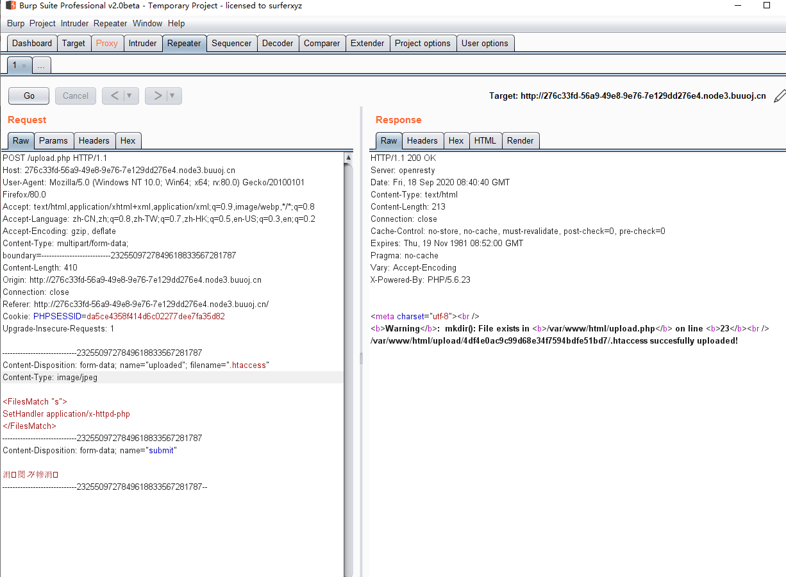Select Response Headers view tab
Image resolution: width=786 pixels, height=577 pixels.
[x=422, y=141]
